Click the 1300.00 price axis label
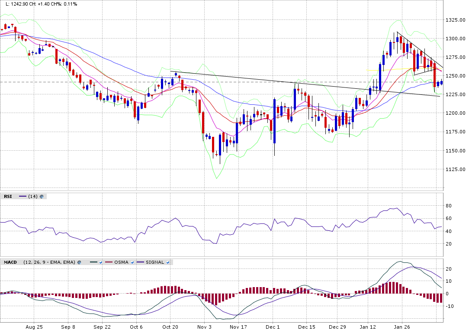The width and height of the screenshot is (469, 333). pos(455,39)
